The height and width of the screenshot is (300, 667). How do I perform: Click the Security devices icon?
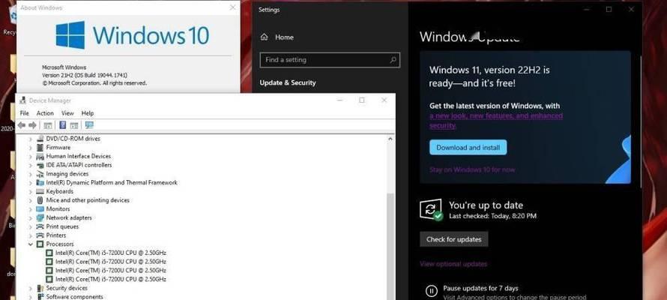click(x=40, y=288)
